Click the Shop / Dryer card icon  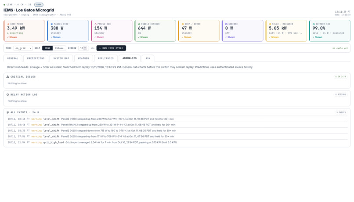[x=183, y=24]
